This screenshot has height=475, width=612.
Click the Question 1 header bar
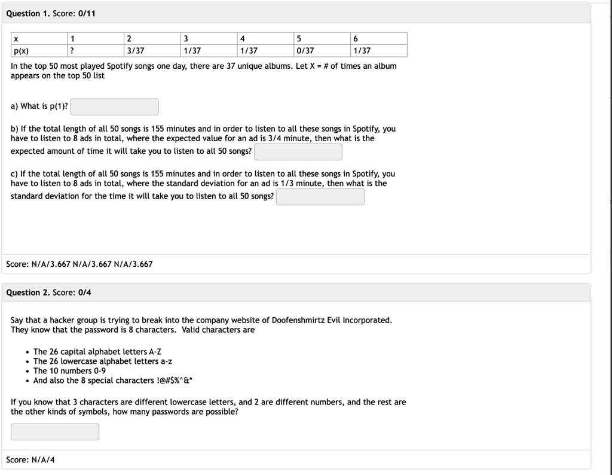(x=296, y=14)
